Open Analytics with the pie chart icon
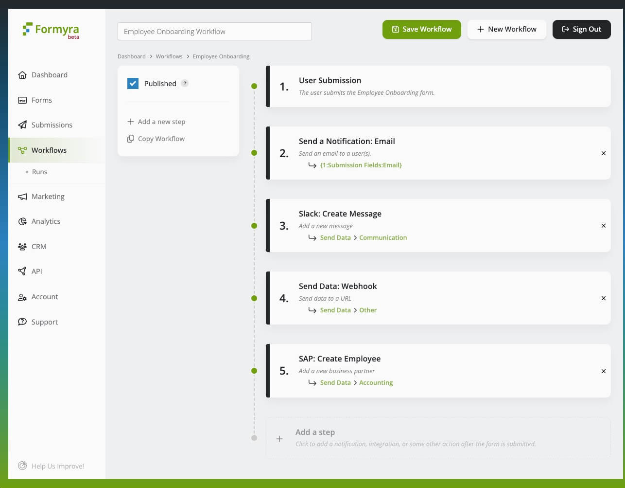 [22, 221]
